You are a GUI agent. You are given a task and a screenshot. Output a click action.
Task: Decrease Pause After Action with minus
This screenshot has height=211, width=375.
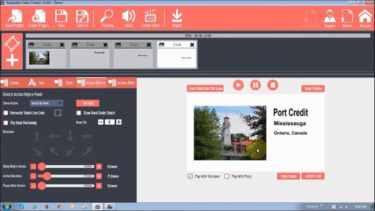pyautogui.click(x=33, y=186)
